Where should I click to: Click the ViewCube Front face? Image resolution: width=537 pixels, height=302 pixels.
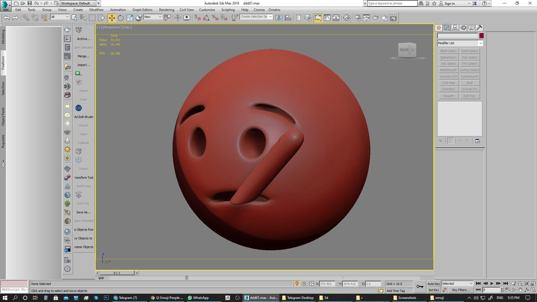(x=404, y=50)
